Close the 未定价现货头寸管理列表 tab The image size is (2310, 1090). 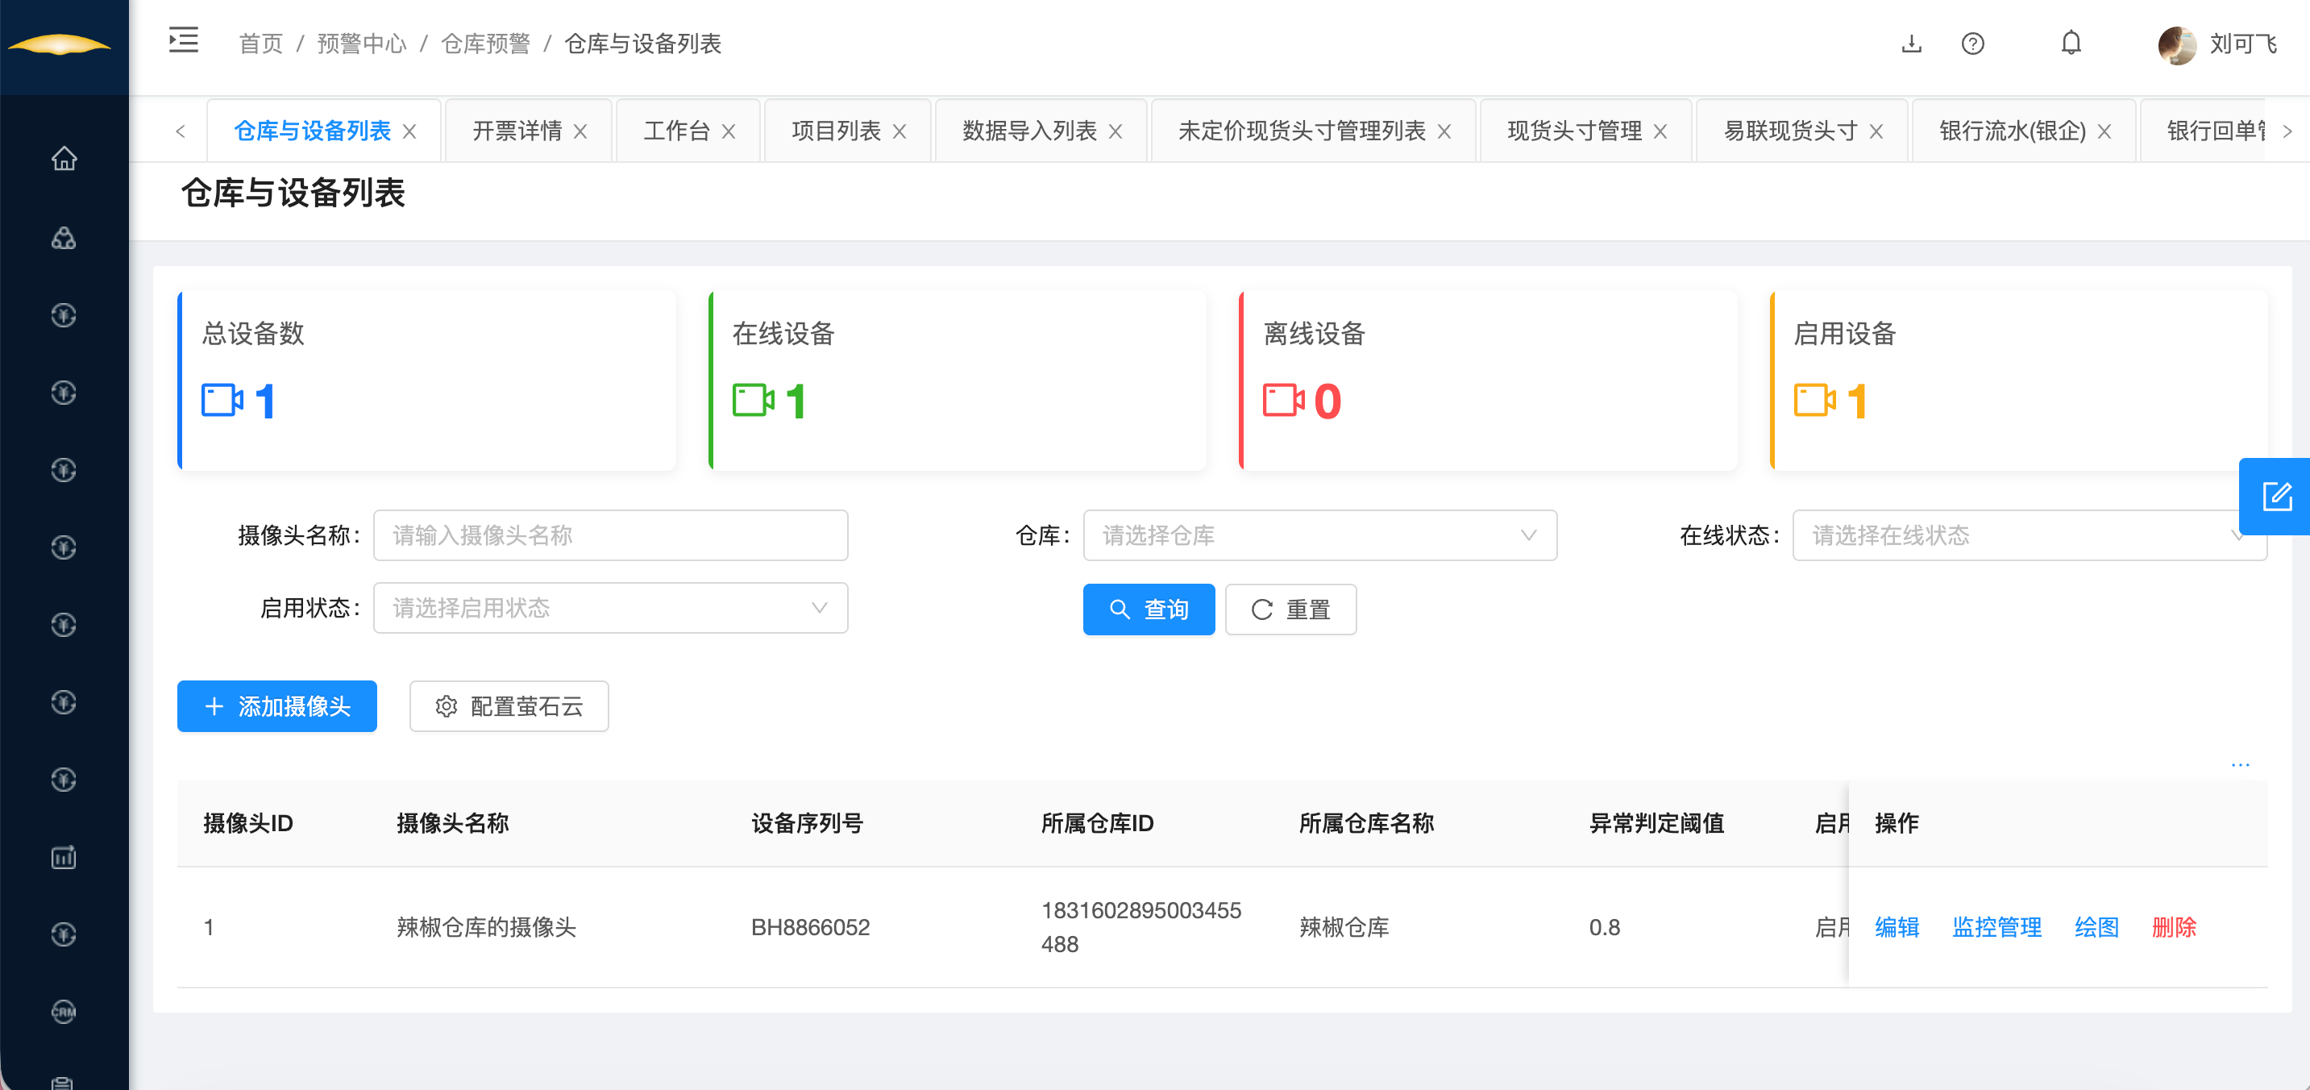tap(1444, 131)
